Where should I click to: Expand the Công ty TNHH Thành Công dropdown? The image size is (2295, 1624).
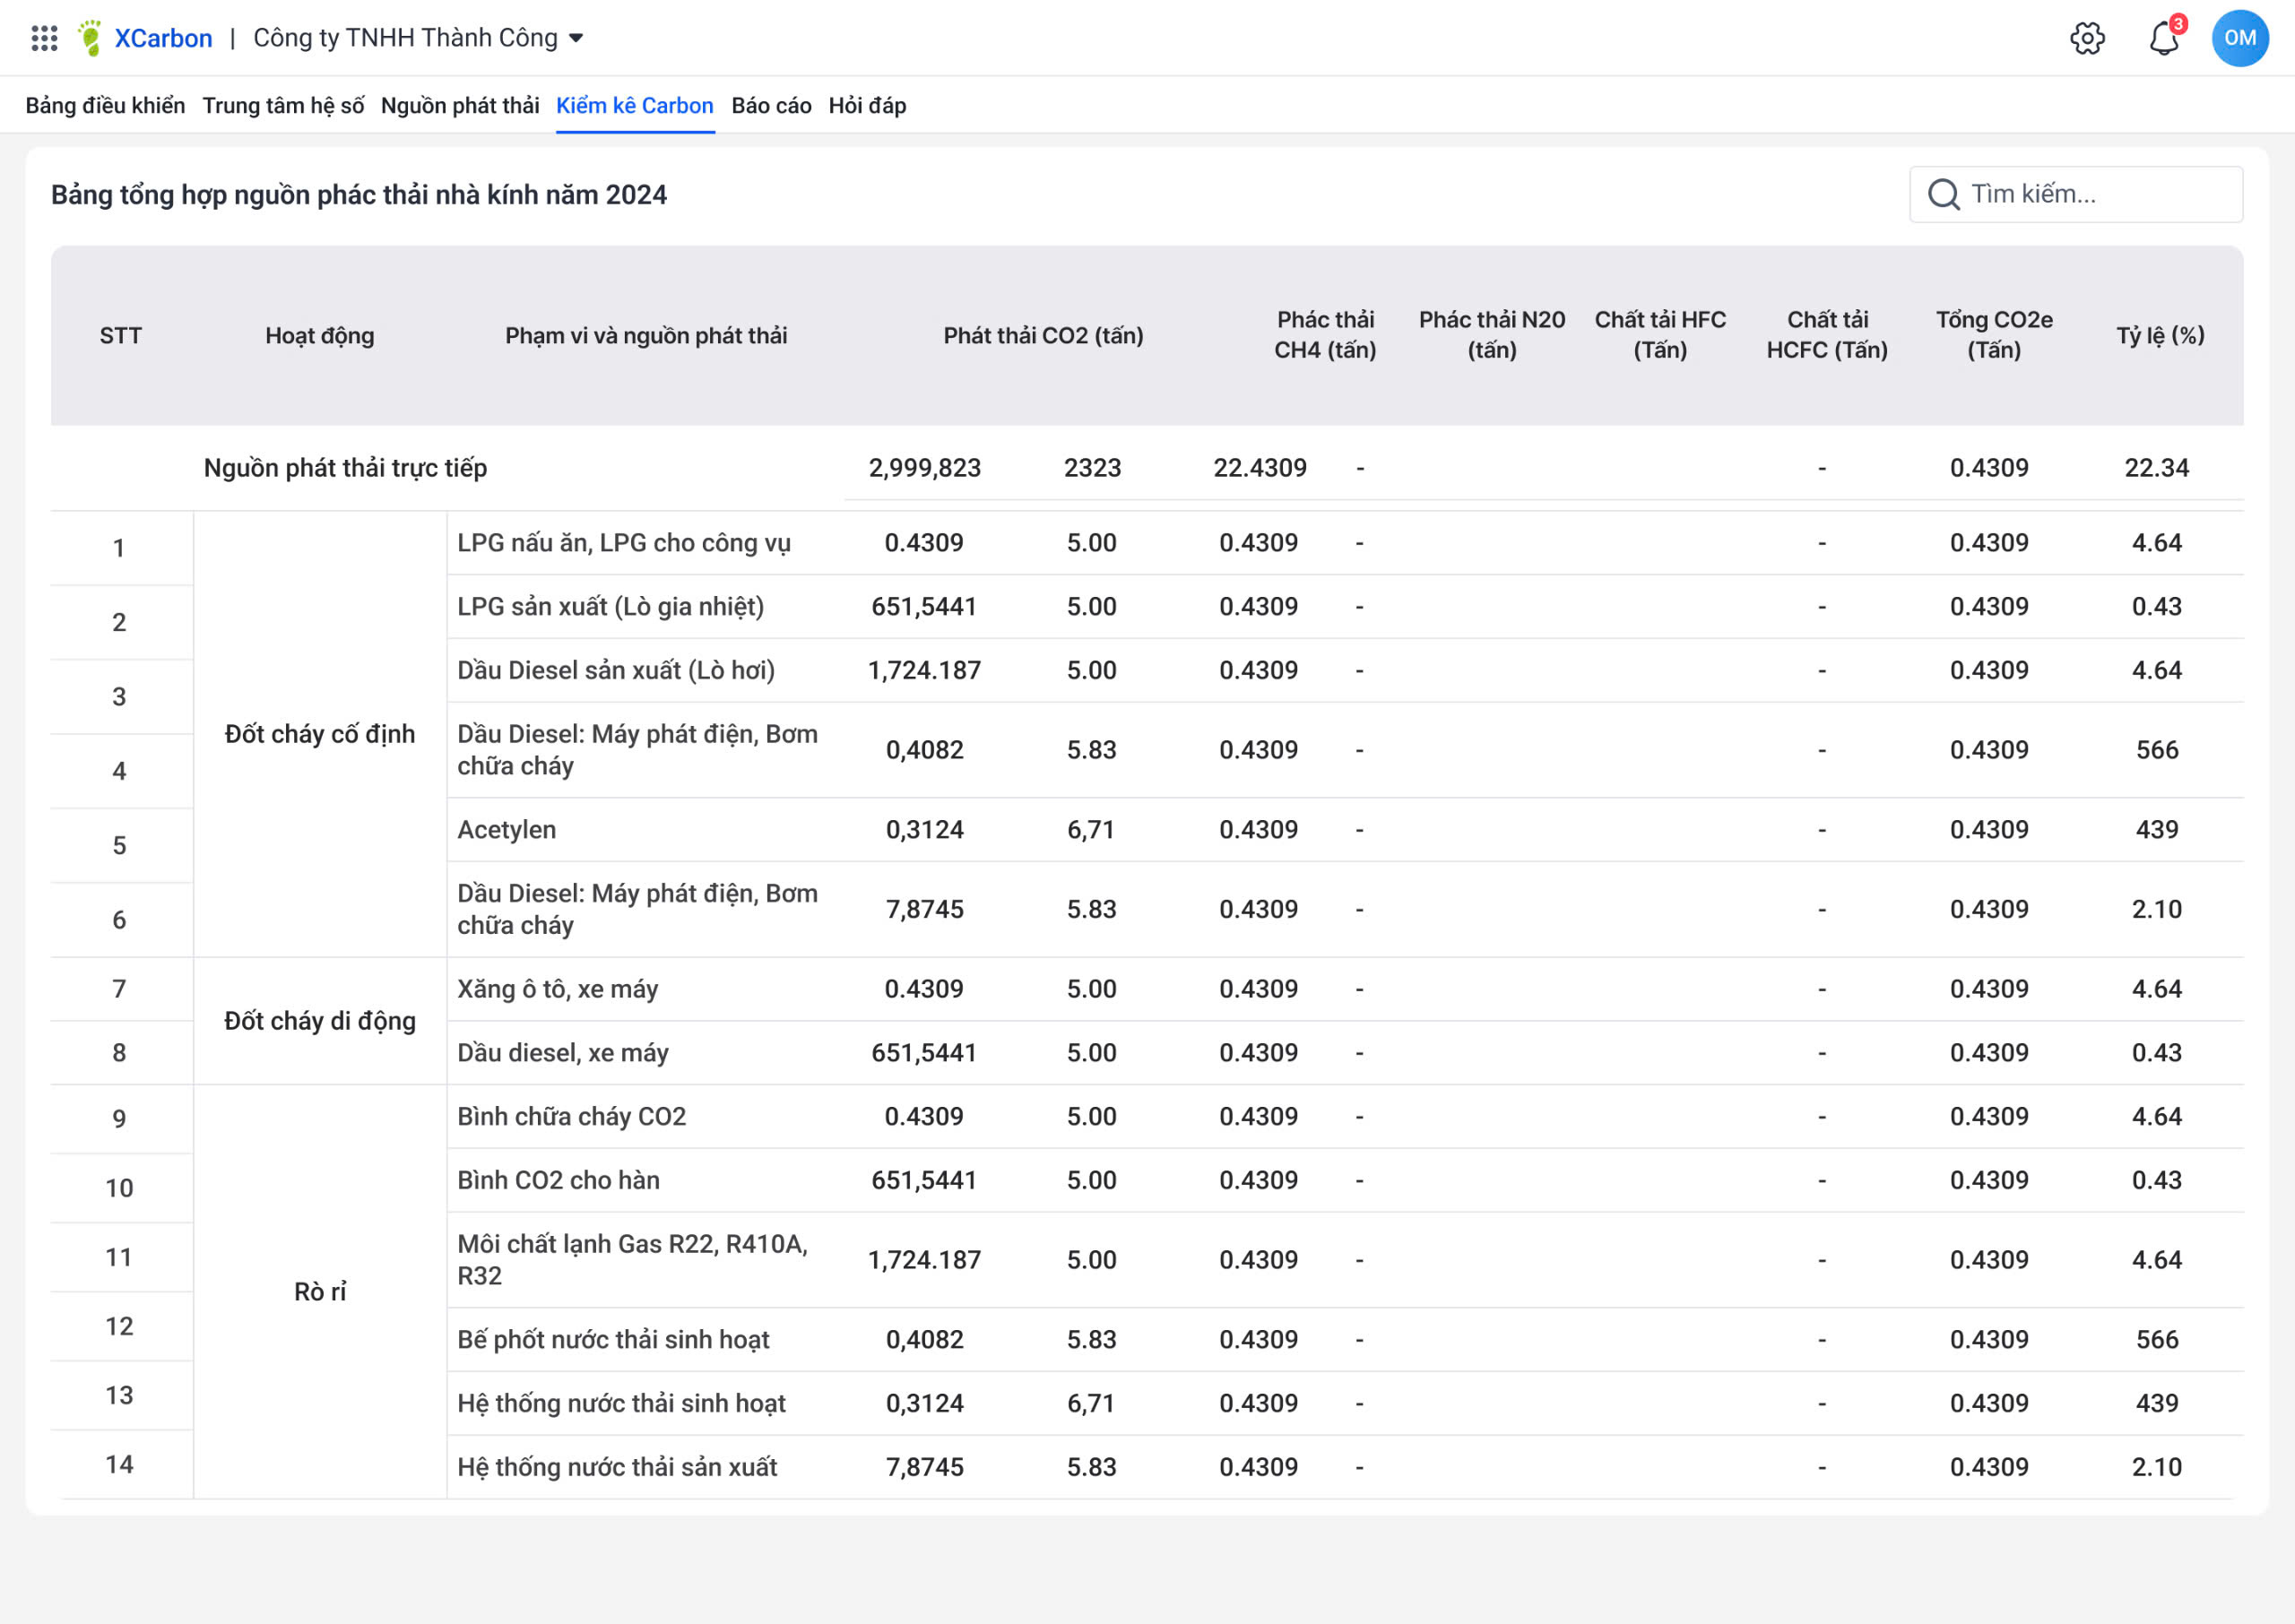tap(418, 38)
